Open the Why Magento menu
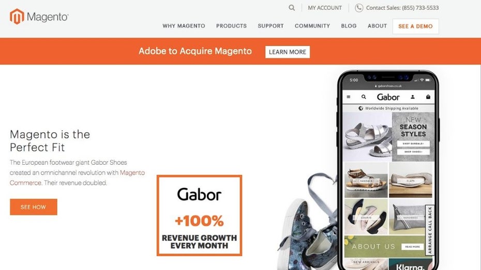Image resolution: width=481 pixels, height=270 pixels. pos(184,26)
